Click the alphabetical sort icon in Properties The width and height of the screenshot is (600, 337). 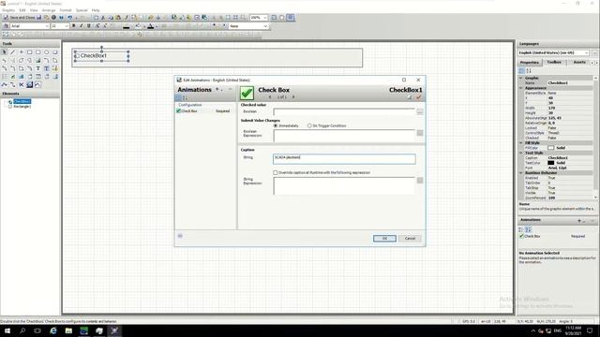[x=529, y=71]
